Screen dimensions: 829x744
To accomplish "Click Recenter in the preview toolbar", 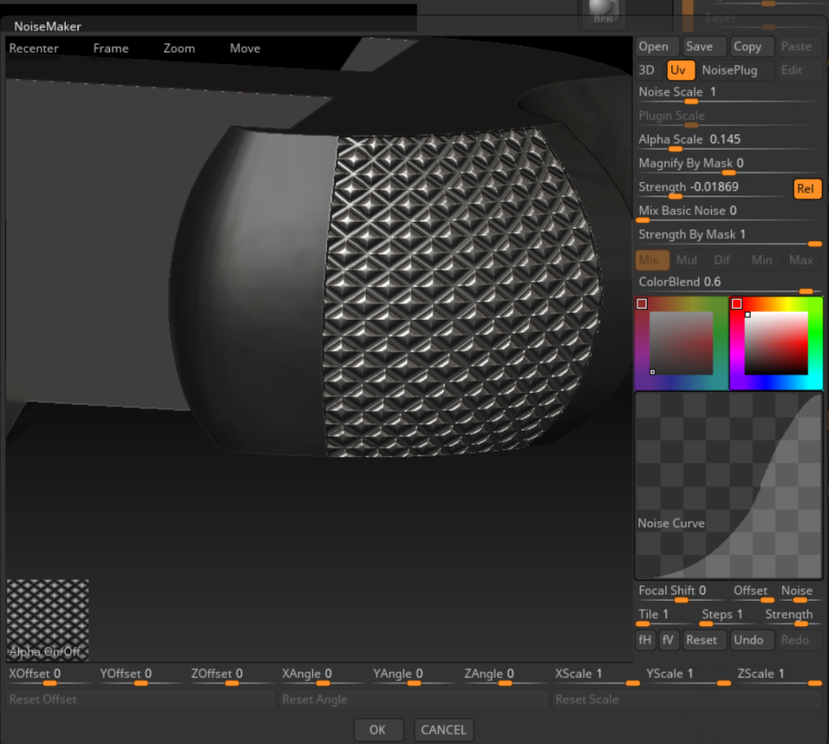I will 34,49.
